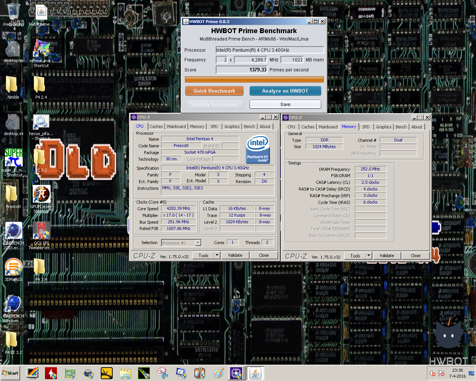Open the rainbow monitor taskbar icon

(x=32, y=373)
